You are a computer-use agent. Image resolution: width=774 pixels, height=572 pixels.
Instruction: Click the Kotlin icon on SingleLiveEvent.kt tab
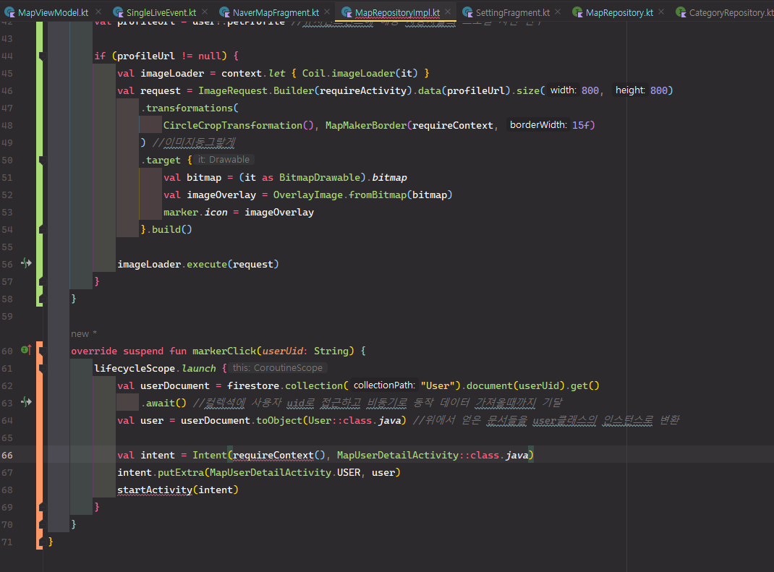click(118, 12)
